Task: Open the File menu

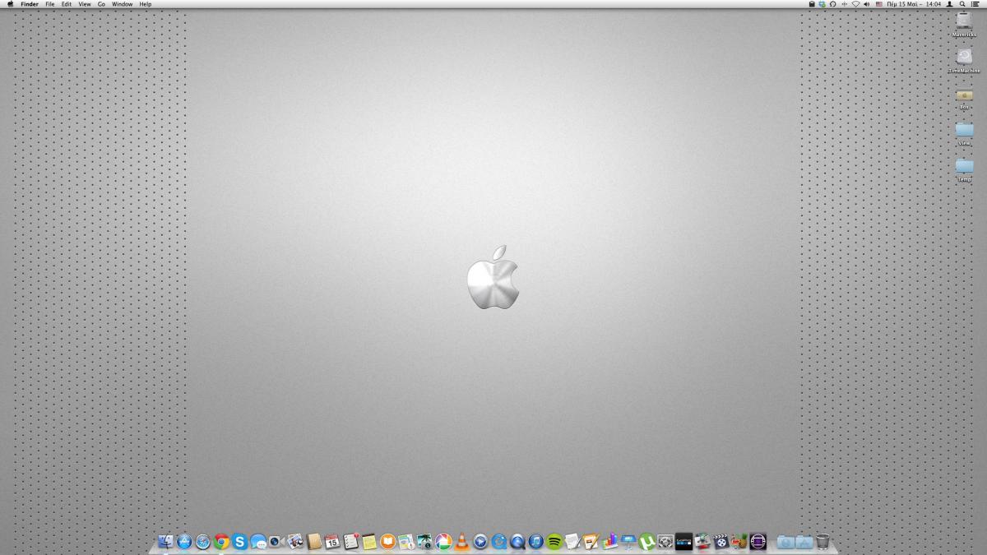Action: (50, 4)
